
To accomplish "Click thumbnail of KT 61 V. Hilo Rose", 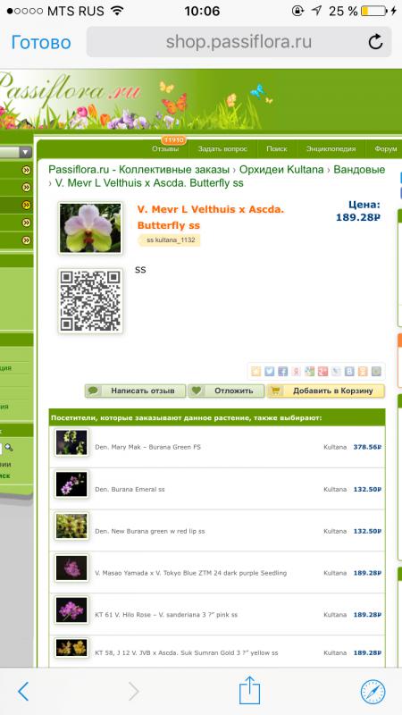I will pos(71,610).
